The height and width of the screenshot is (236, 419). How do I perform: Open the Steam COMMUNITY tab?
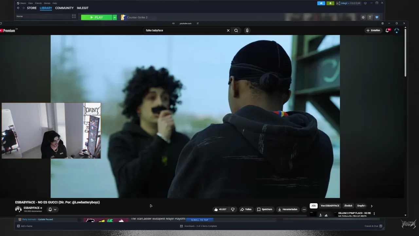tap(64, 8)
